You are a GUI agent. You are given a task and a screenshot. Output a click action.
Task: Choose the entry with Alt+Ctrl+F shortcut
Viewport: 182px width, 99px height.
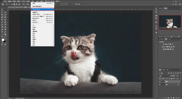coord(42,3)
